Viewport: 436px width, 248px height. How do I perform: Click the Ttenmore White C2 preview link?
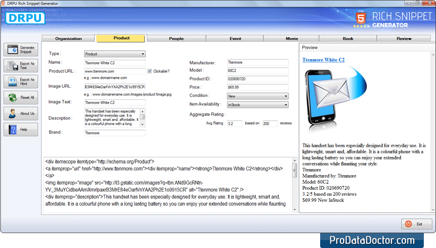(x=323, y=60)
